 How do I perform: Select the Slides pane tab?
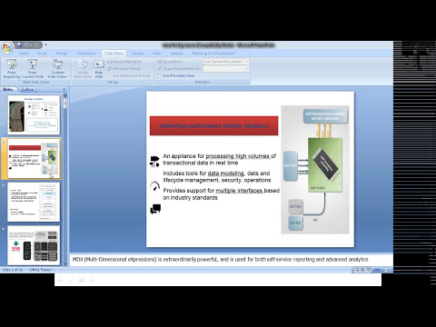click(x=8, y=90)
